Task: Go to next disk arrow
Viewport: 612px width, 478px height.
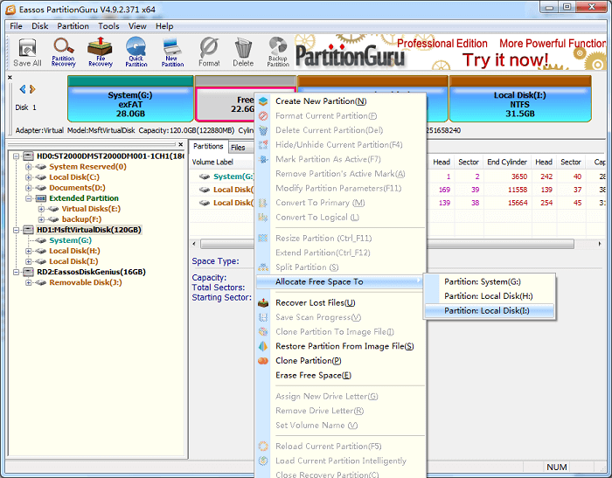Action: 32,89
